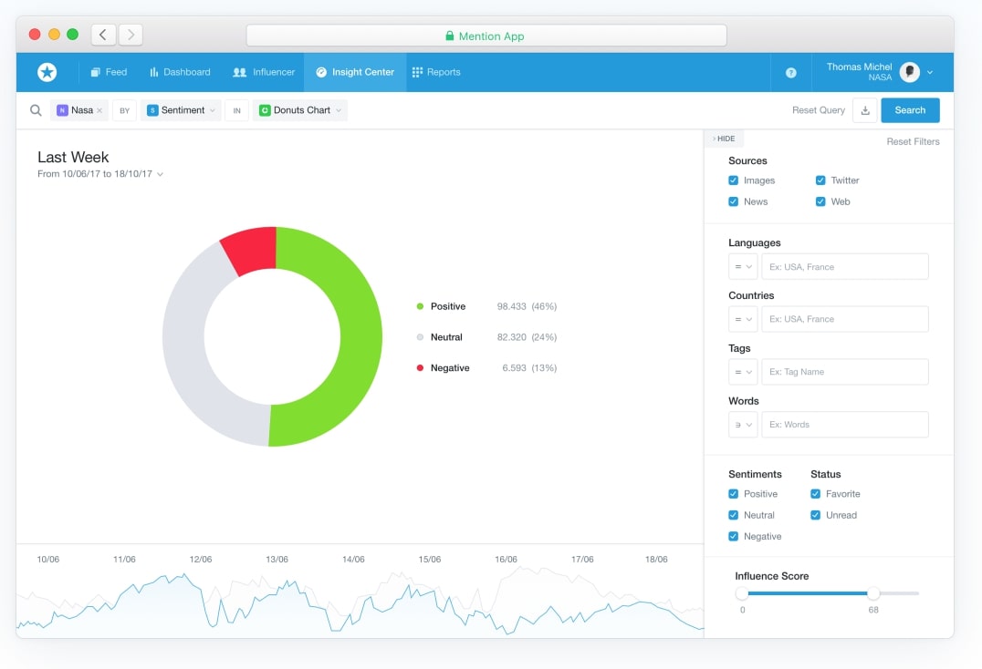The height and width of the screenshot is (669, 982).
Task: Uncheck the News source checkbox
Action: click(734, 201)
